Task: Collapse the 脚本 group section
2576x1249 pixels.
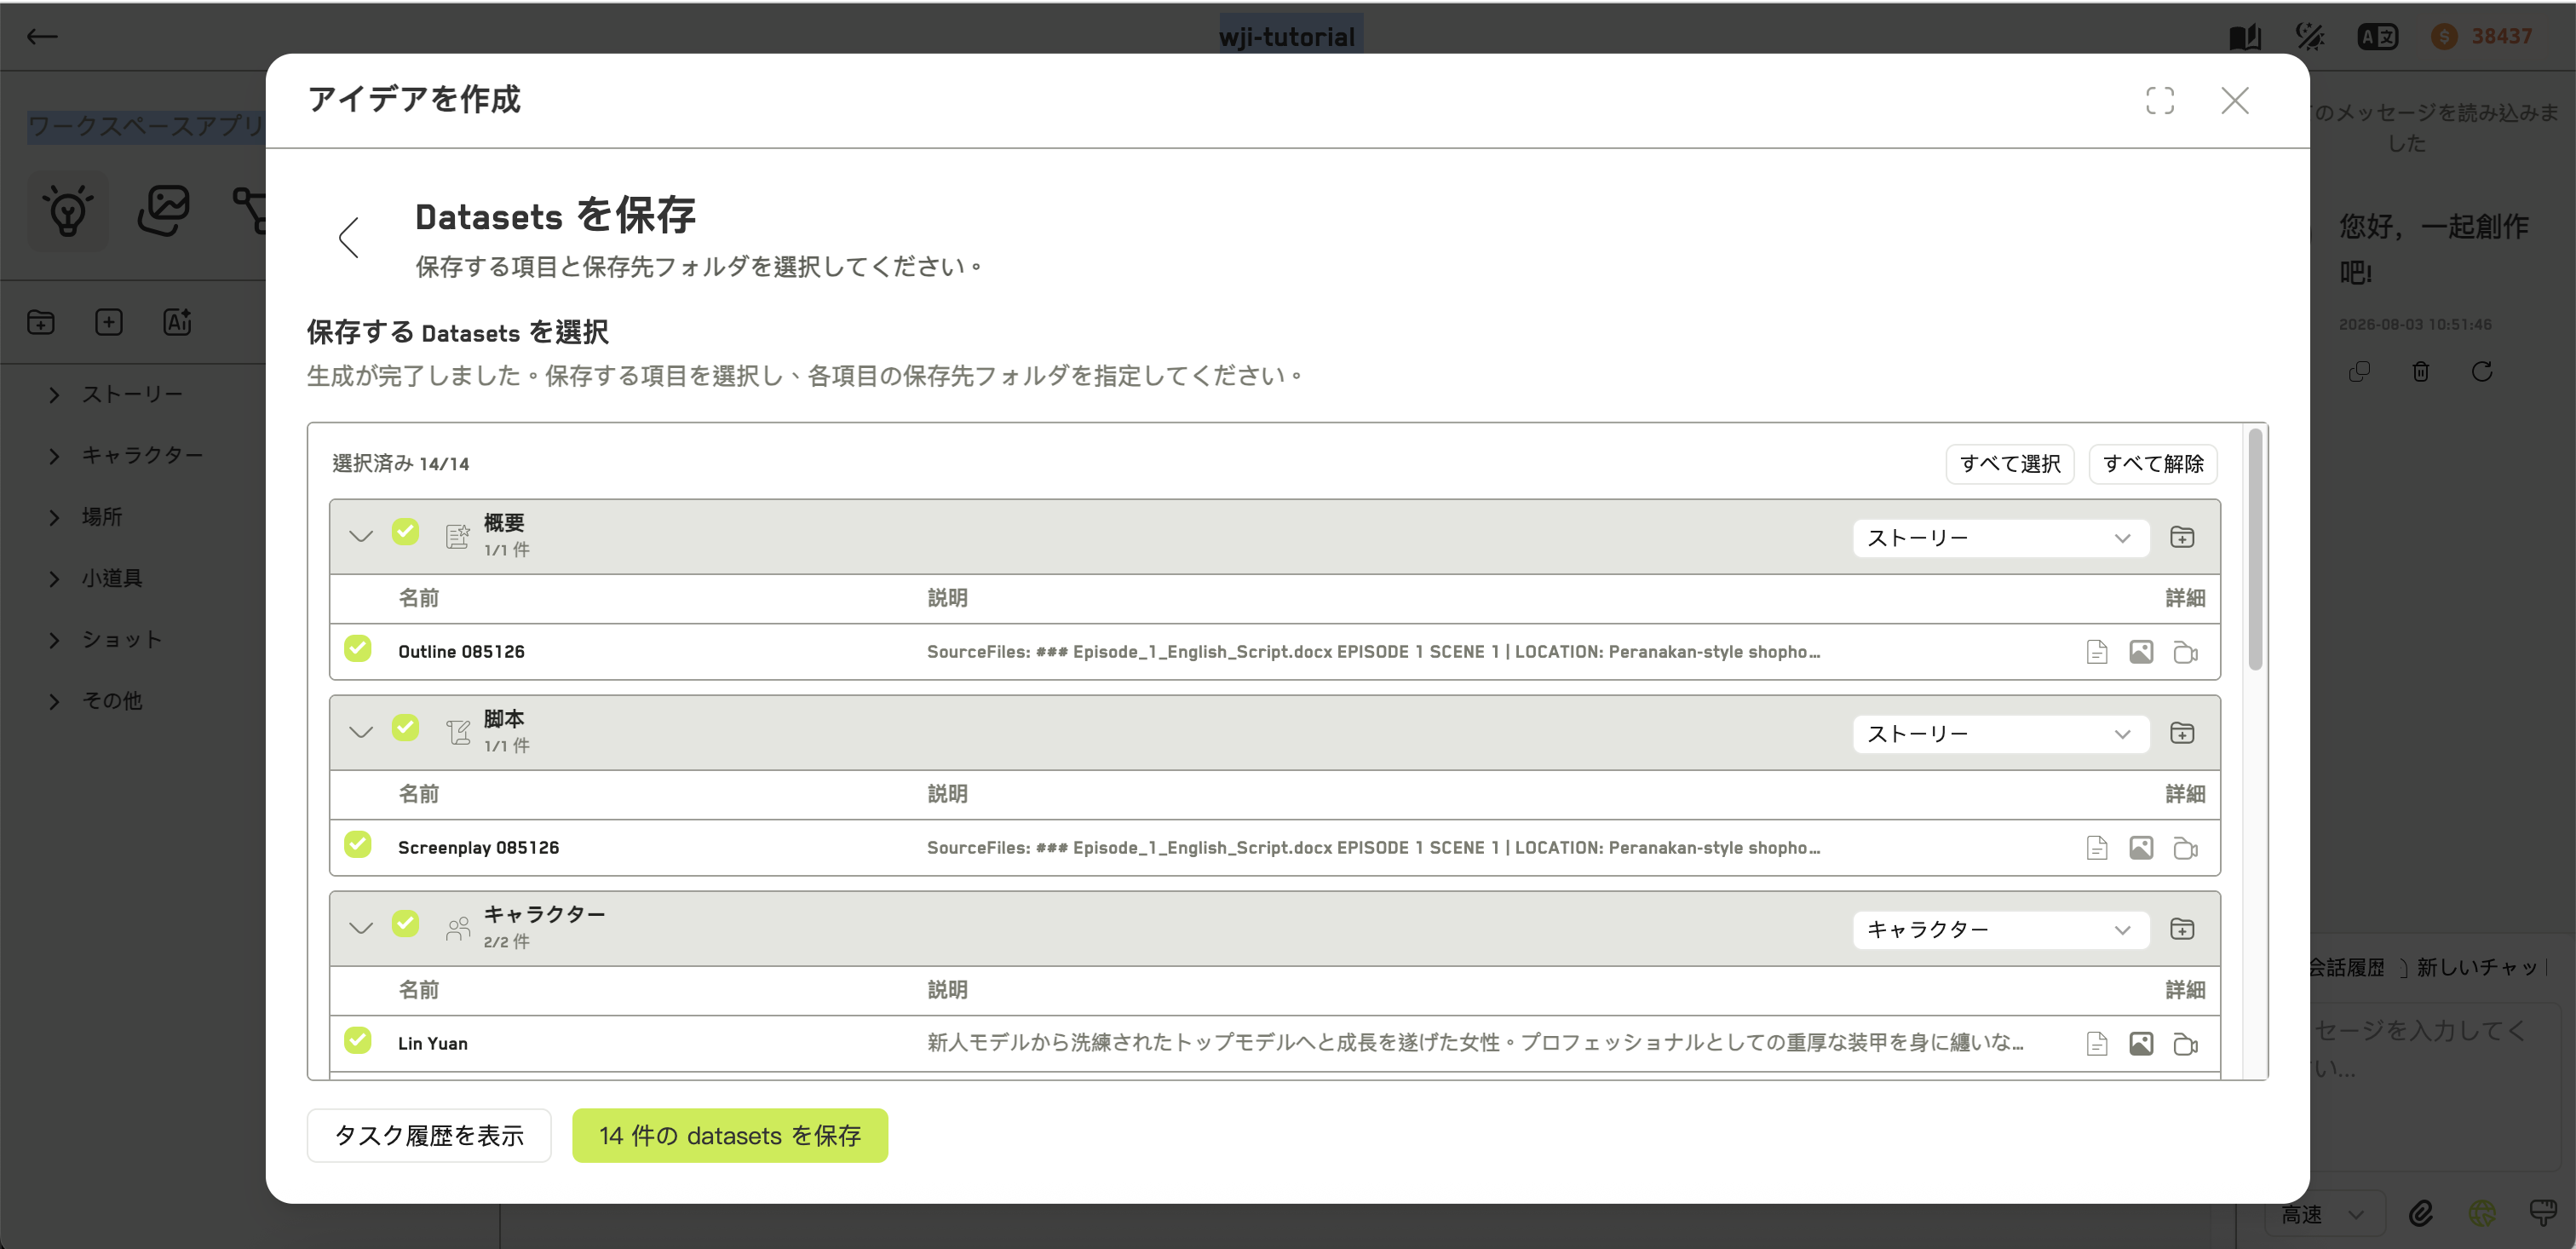Action: point(361,733)
